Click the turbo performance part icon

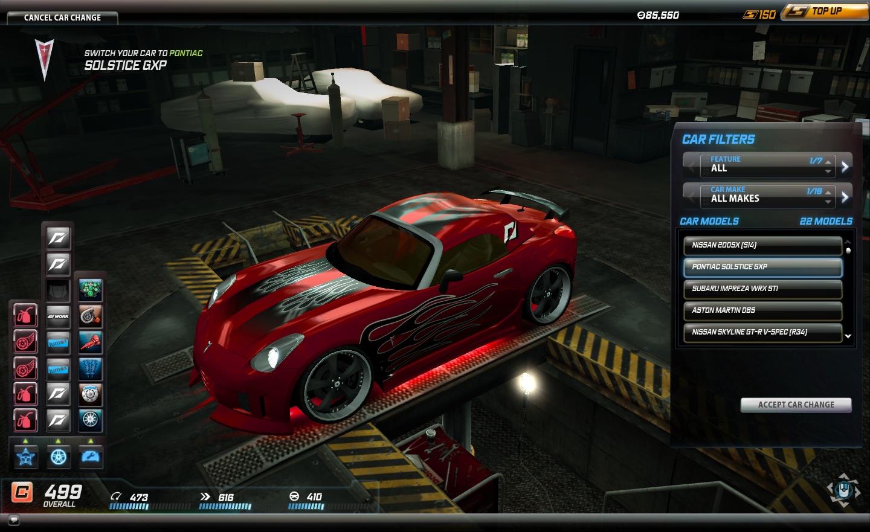coord(91,316)
